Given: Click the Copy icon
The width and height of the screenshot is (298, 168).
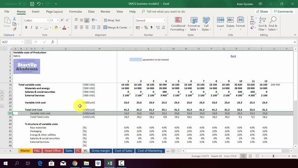Looking at the screenshot, I should [14, 24].
